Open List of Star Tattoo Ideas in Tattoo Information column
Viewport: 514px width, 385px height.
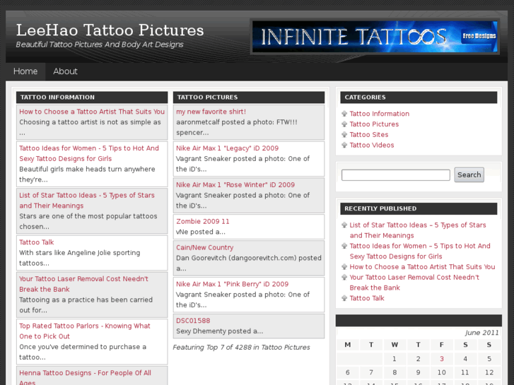[87, 201]
